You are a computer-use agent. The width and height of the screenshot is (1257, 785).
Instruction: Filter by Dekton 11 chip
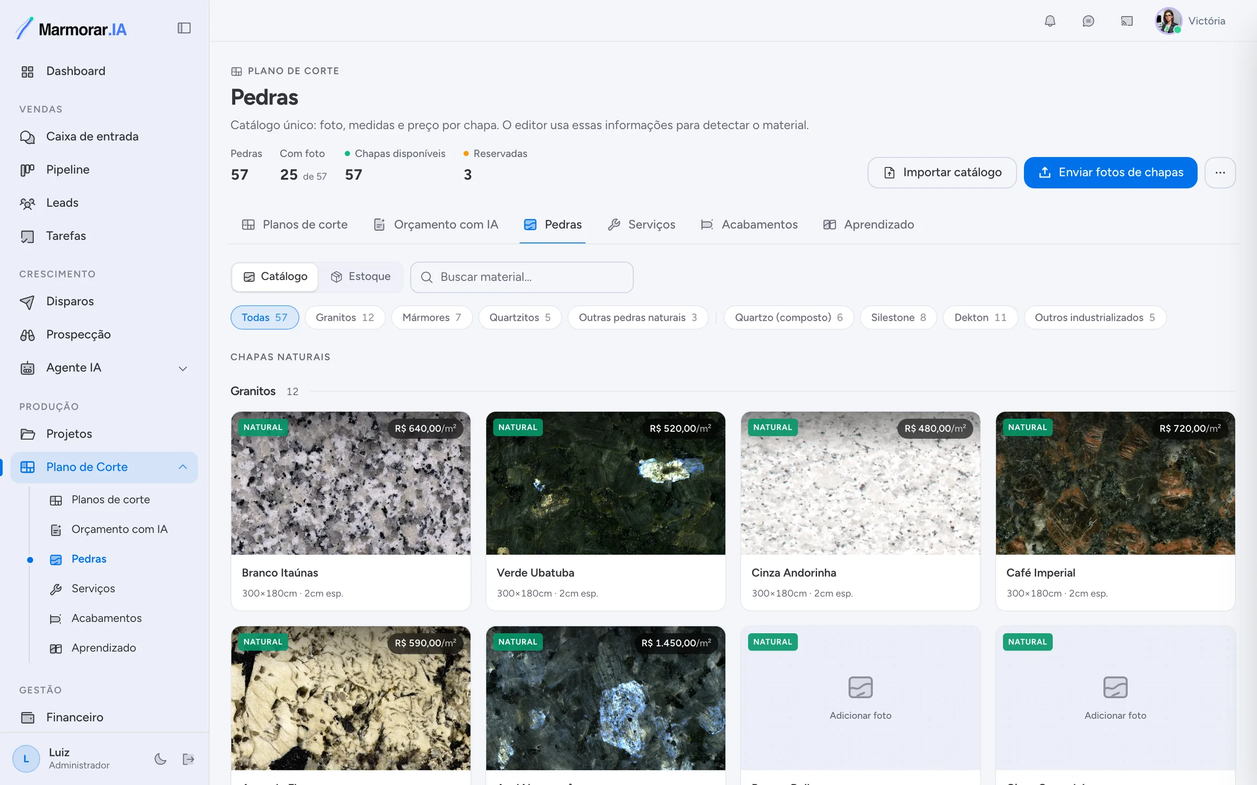980,318
